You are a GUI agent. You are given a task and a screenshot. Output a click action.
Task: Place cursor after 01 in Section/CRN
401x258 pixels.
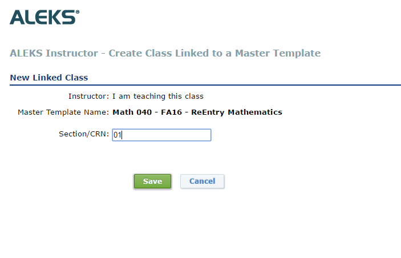122,135
